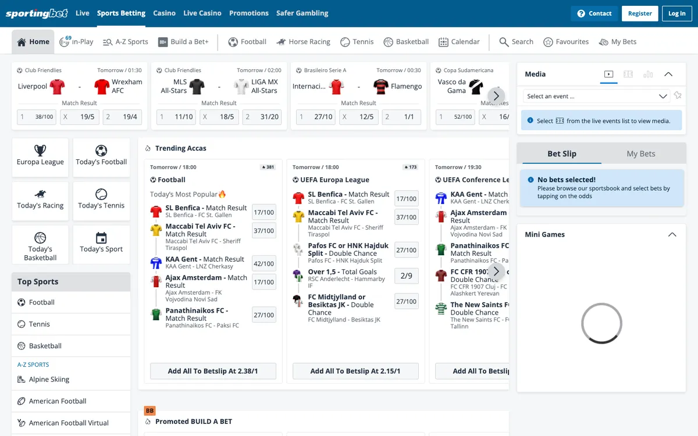Open American Football Virtual in A-Z list
This screenshot has height=436, width=698.
pos(71,423)
